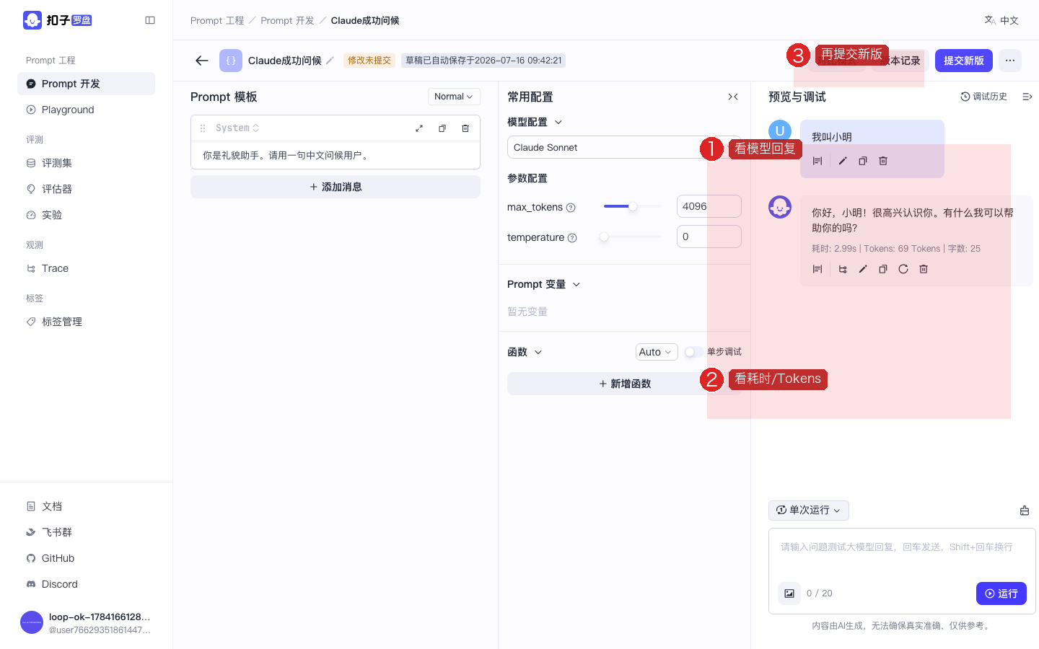The width and height of the screenshot is (1039, 649).
Task: Switch language via 中文 icon
Action: [x=1001, y=20]
